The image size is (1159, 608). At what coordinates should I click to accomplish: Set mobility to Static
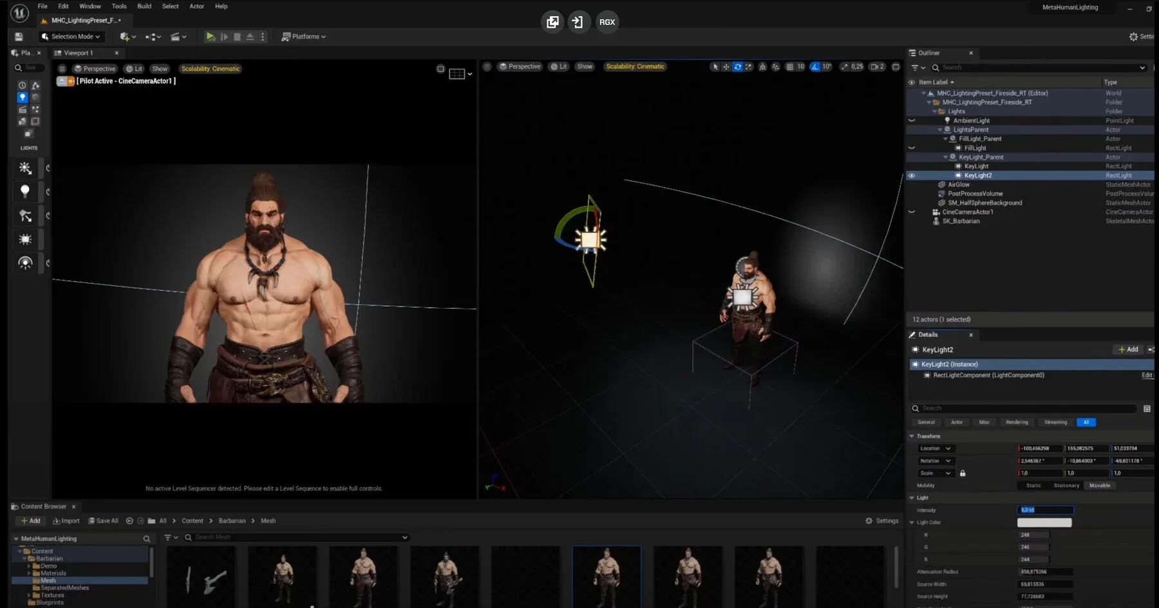(x=1033, y=486)
